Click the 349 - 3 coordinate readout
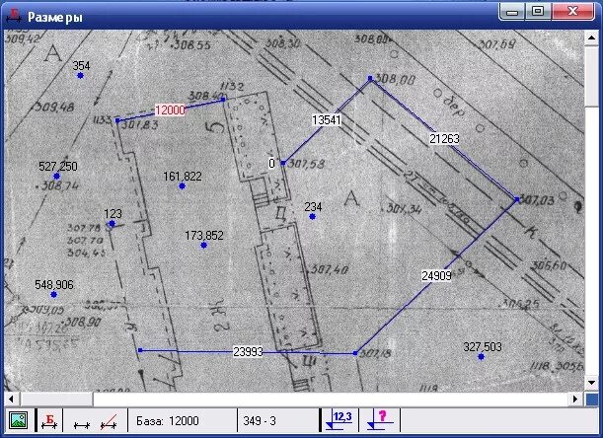The height and width of the screenshot is (438, 603). [x=278, y=421]
